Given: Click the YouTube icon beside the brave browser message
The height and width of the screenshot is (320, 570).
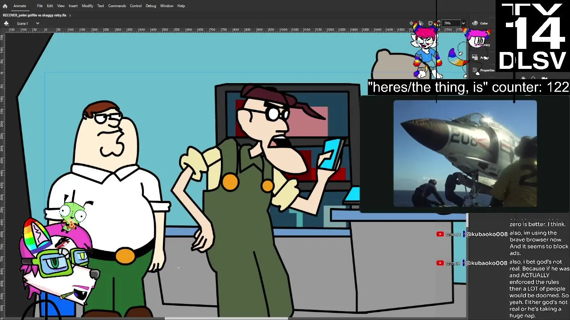Looking at the screenshot, I should pyautogui.click(x=440, y=234).
